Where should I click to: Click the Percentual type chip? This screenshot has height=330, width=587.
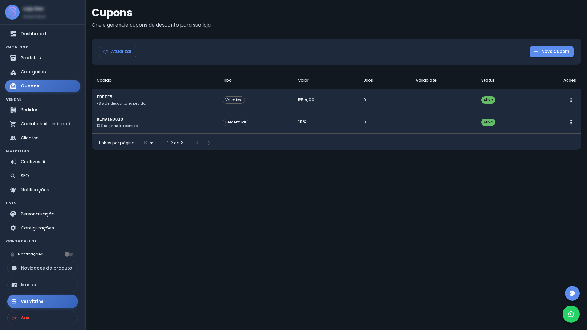tap(235, 122)
